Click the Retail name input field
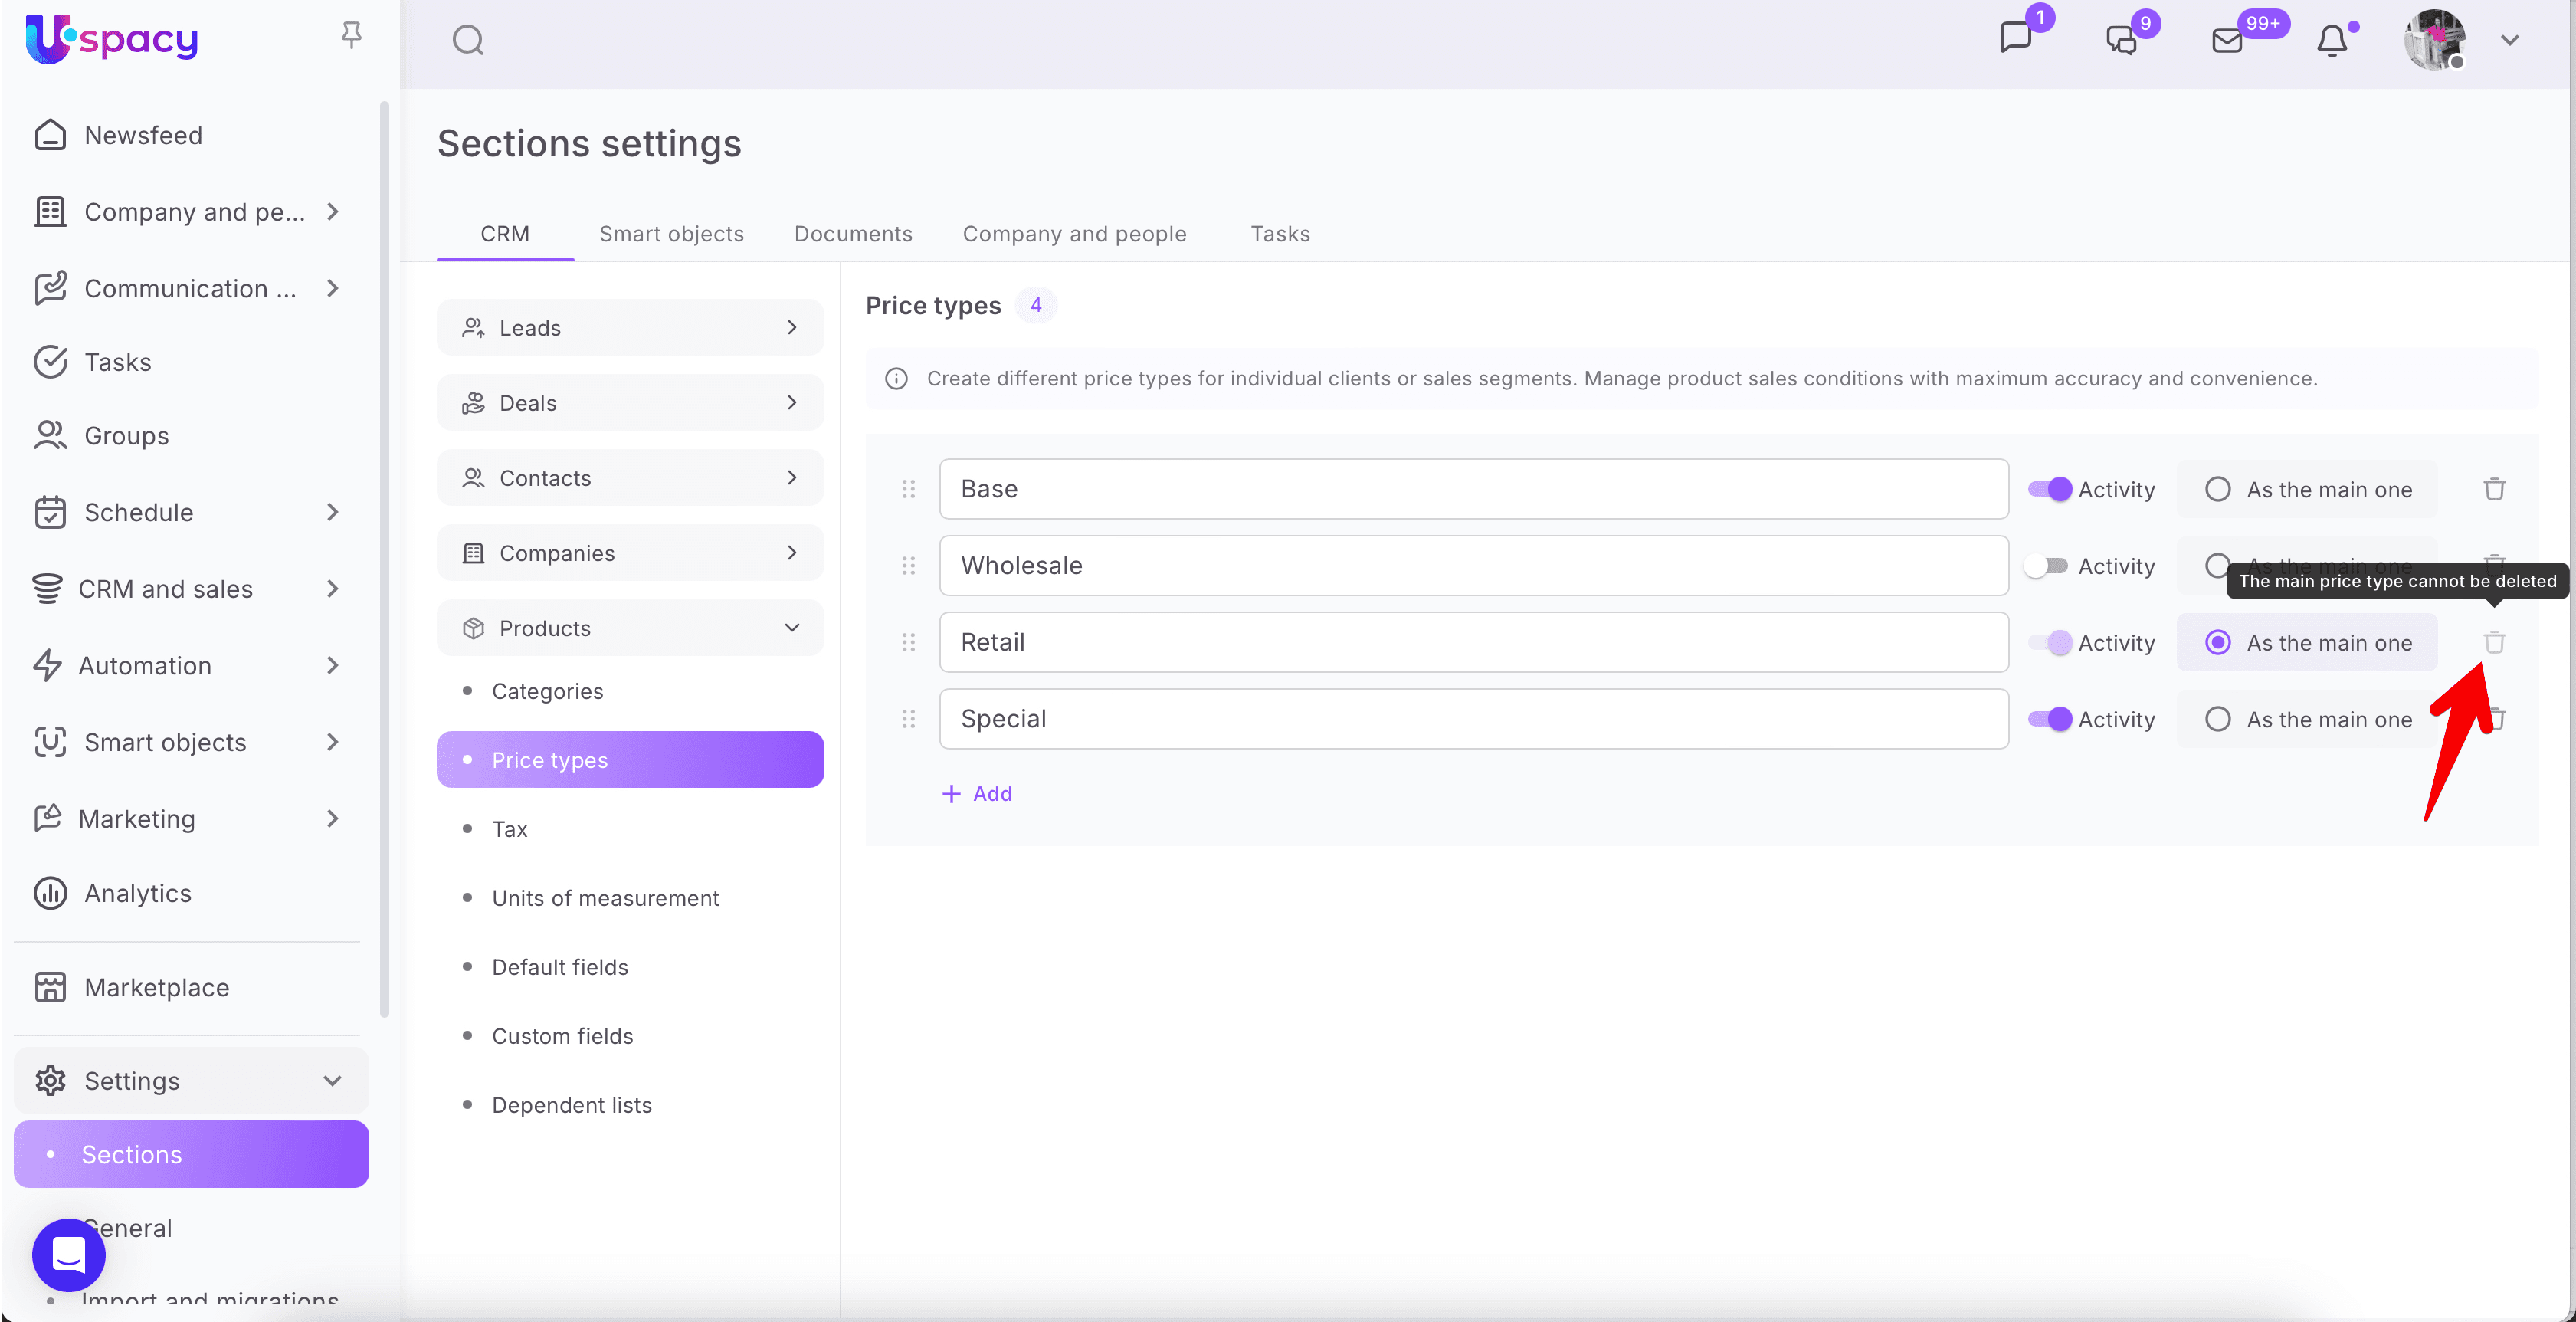The height and width of the screenshot is (1322, 2576). [1473, 642]
